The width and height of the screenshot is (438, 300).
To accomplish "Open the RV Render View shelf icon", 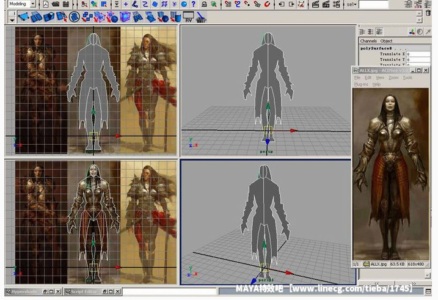I will coord(189,17).
